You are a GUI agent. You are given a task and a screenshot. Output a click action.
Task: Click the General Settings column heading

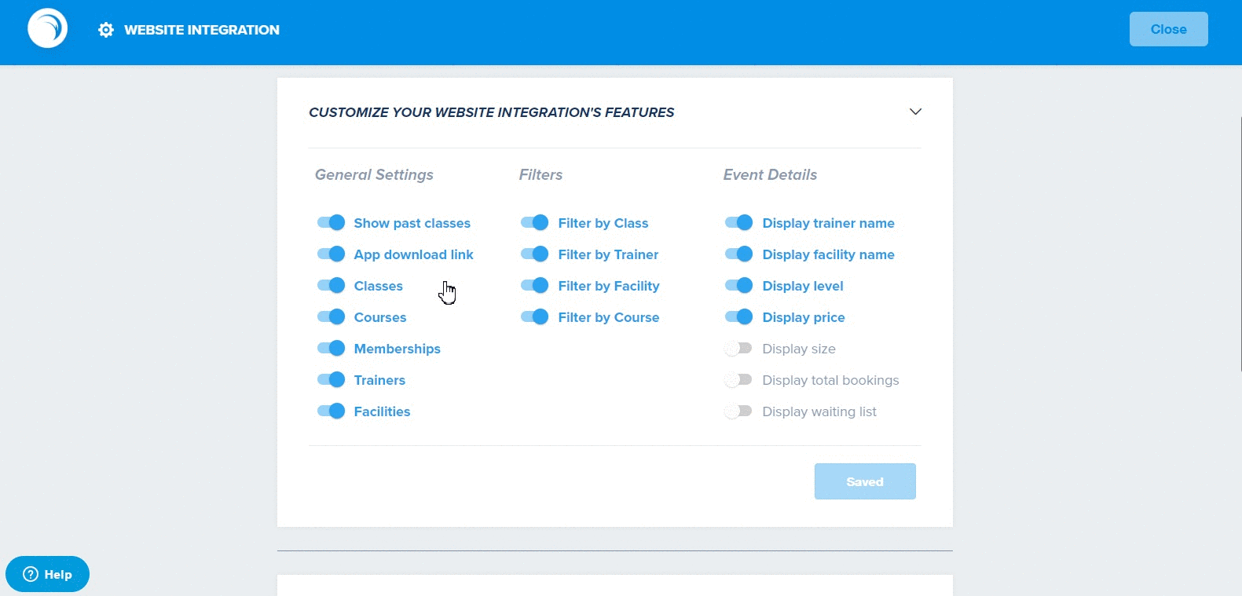click(x=374, y=174)
